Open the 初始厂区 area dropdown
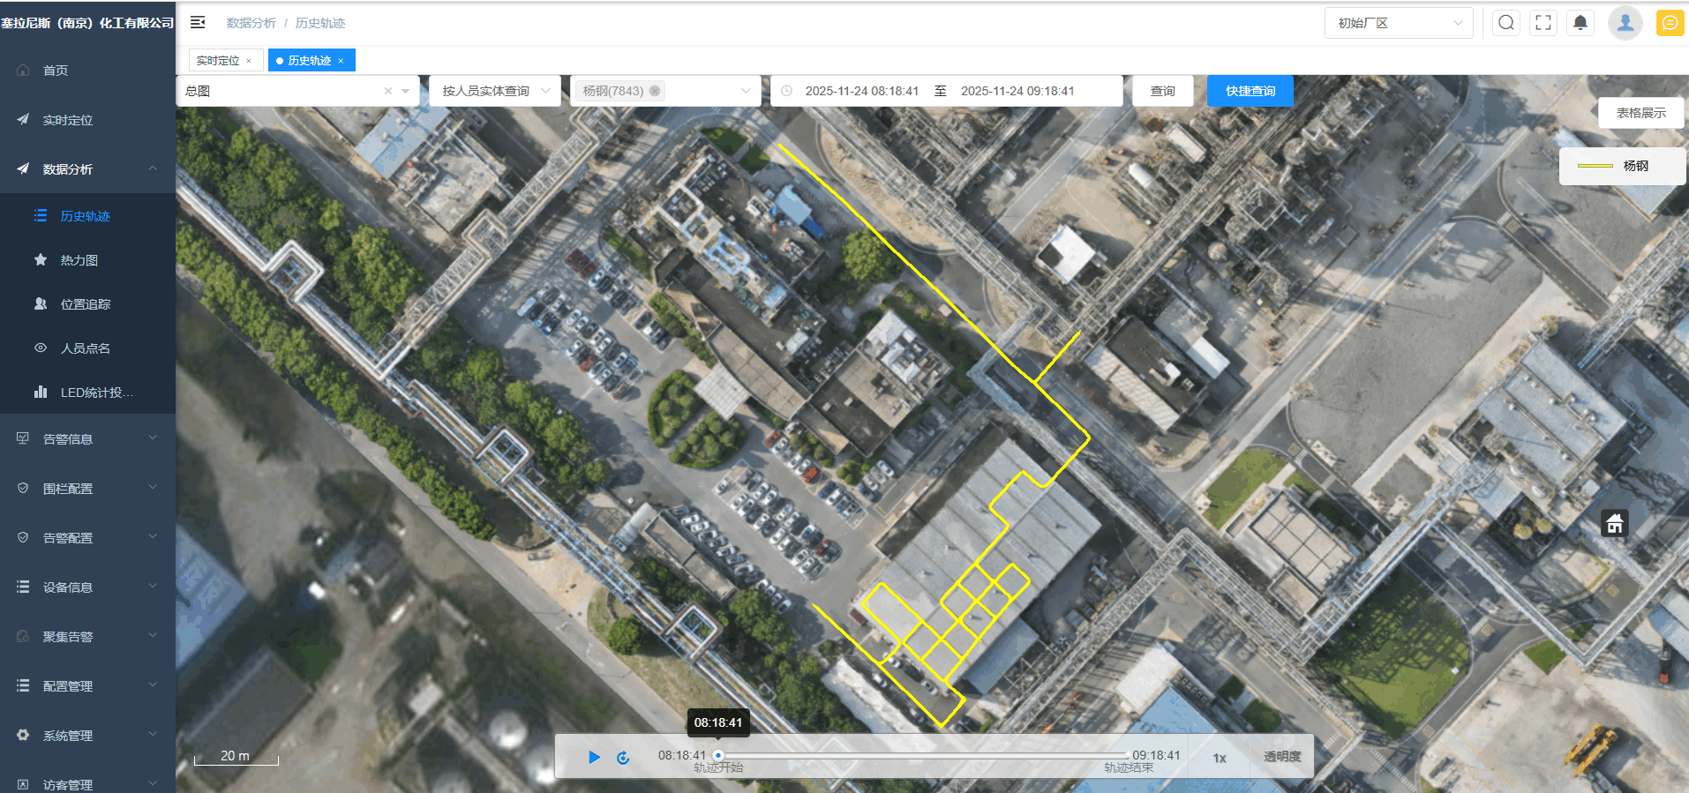 (1399, 23)
